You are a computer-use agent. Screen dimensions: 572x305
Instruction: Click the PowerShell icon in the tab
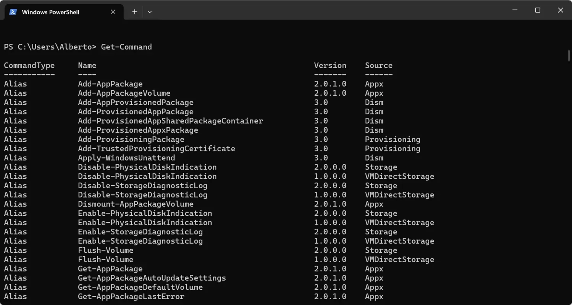[13, 12]
